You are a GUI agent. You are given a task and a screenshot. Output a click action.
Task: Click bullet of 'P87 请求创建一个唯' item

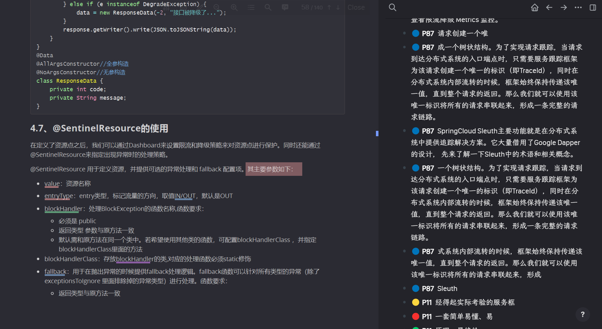click(404, 33)
